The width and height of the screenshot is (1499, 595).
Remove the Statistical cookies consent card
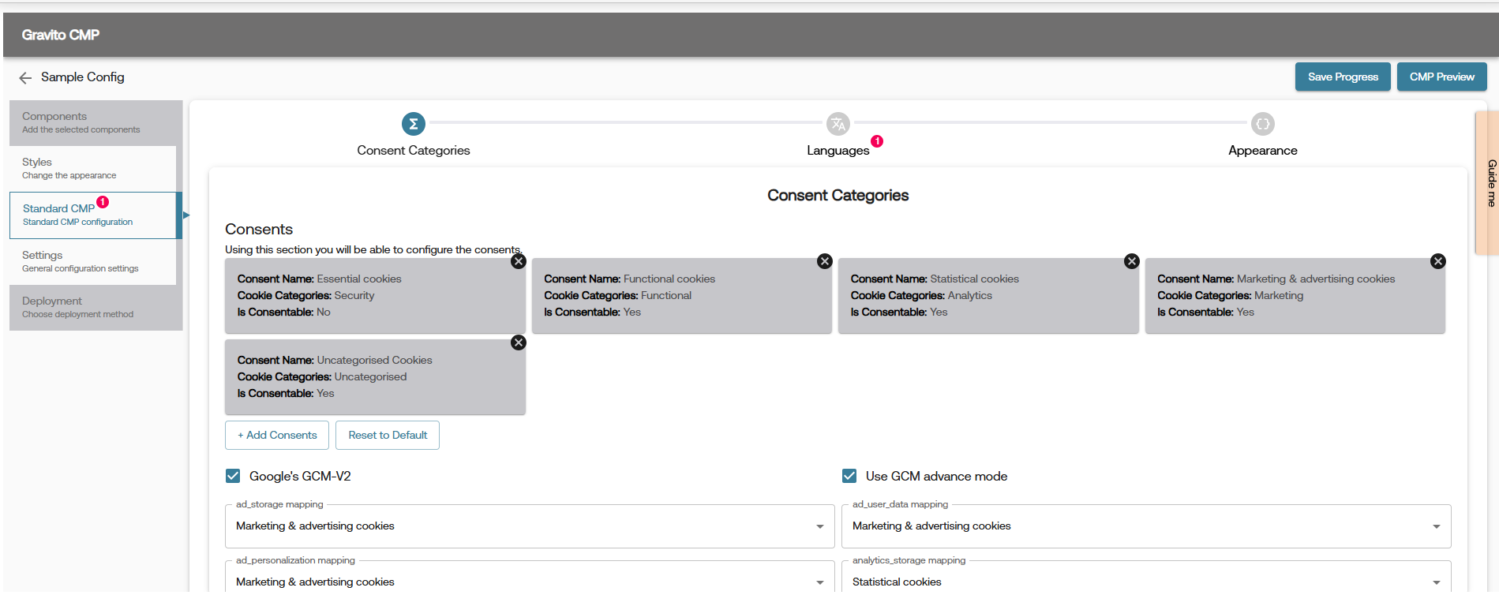[x=1131, y=261]
